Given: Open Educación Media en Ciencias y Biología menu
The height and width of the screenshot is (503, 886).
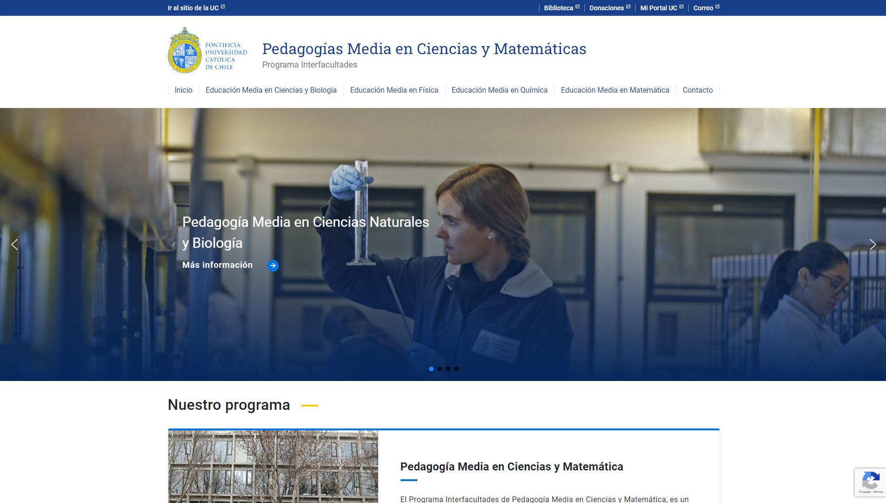Looking at the screenshot, I should click(271, 90).
